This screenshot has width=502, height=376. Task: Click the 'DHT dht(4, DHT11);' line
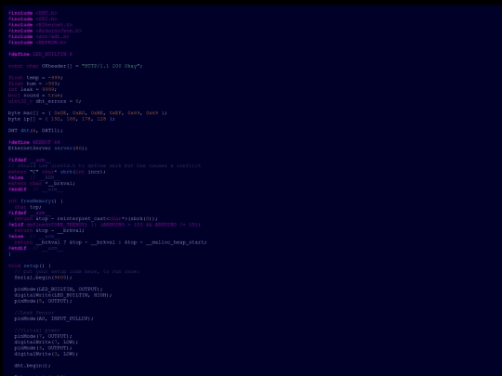(35, 131)
